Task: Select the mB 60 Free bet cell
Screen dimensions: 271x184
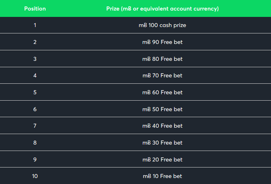Action: pyautogui.click(x=162, y=92)
